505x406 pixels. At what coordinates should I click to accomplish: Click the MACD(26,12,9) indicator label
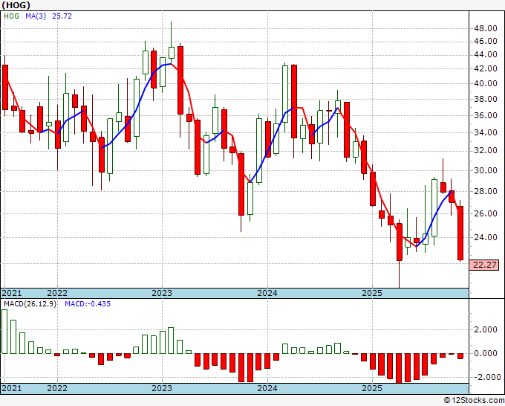coord(30,304)
